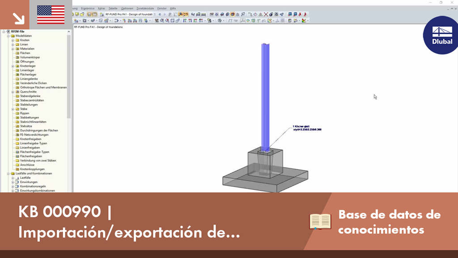Toggle the highlighted show result values button

coord(186,14)
